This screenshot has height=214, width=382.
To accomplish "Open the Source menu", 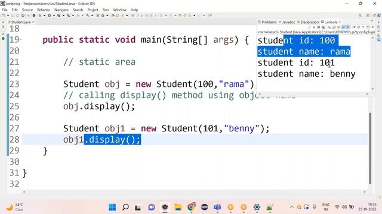I will click(x=27, y=10).
